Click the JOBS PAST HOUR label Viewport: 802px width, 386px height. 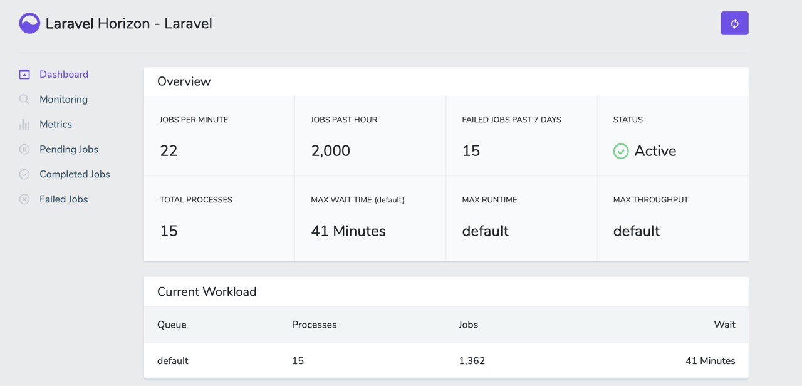344,120
